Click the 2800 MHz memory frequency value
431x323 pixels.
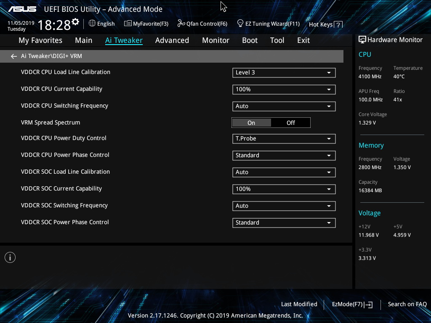tap(370, 167)
